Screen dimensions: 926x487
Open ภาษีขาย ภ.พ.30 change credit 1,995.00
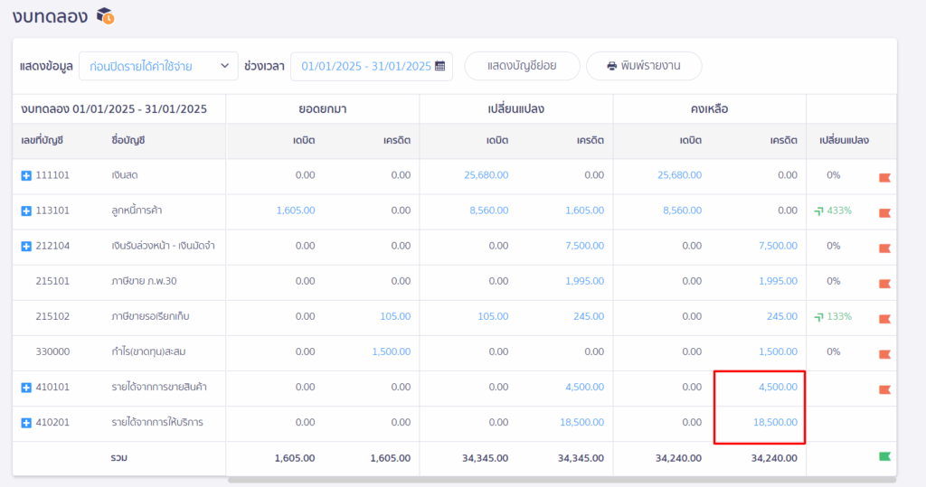click(585, 282)
